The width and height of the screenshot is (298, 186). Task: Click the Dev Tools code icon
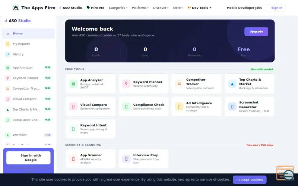[x=189, y=8]
